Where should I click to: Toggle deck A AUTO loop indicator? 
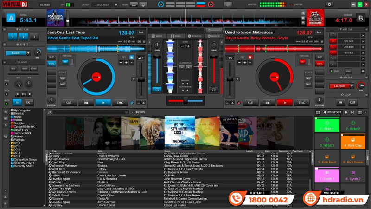click(x=6, y=104)
